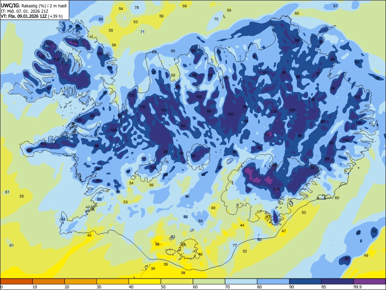Click the 10-20 orange legend swatch

(x=49, y=281)
